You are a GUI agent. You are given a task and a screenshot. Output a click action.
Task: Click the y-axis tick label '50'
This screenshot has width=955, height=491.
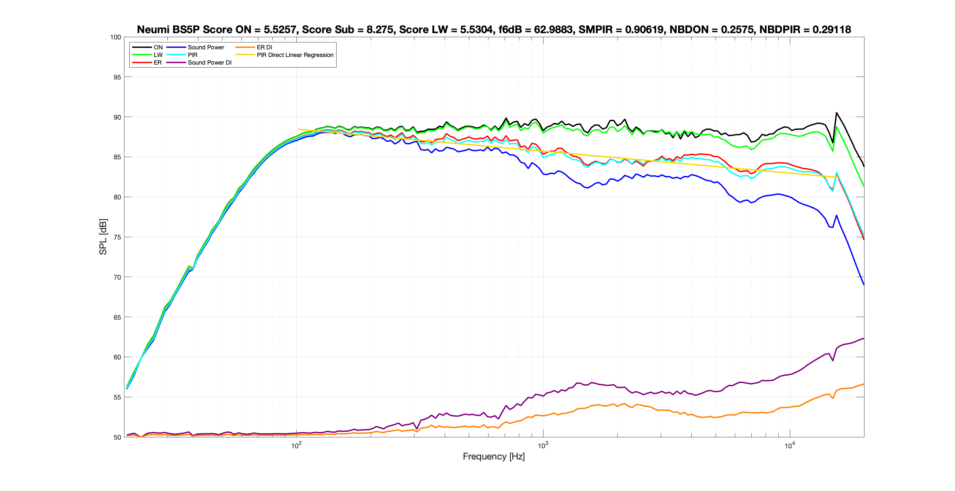[117, 437]
